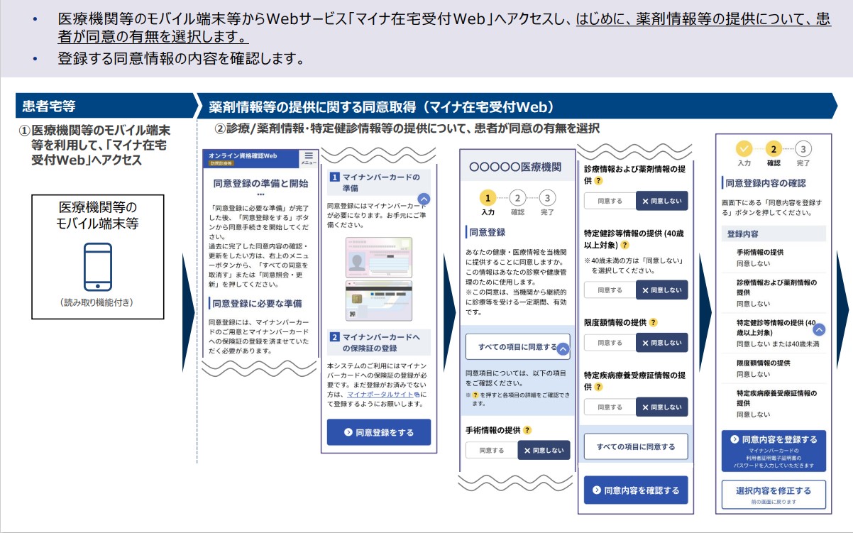Viewport: 853px width, 533px height.
Task: Switch to the 完了 step
Action: [549, 198]
